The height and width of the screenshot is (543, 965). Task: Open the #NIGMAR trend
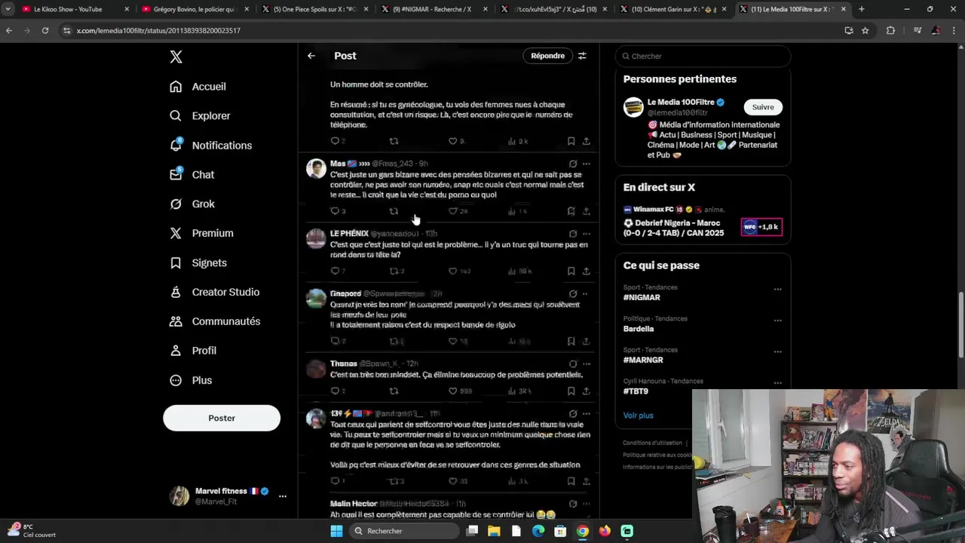(x=642, y=298)
